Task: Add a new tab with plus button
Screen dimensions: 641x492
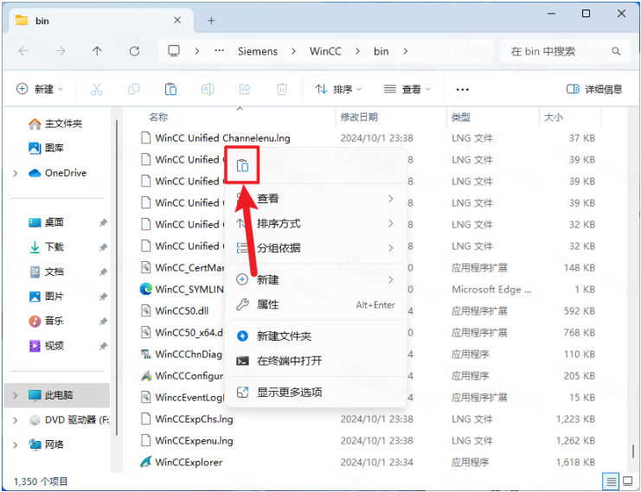Action: [x=211, y=21]
